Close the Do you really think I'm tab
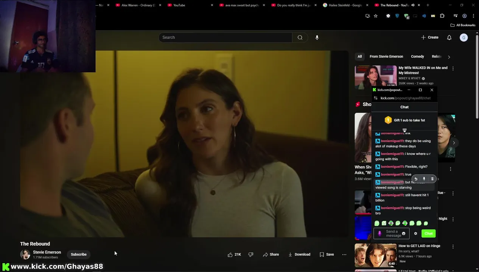 [x=316, y=5]
